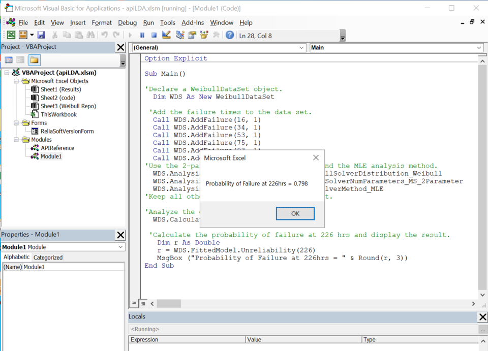Switch to Full Module View button
This screenshot has height=351, width=488.
pos(143,303)
